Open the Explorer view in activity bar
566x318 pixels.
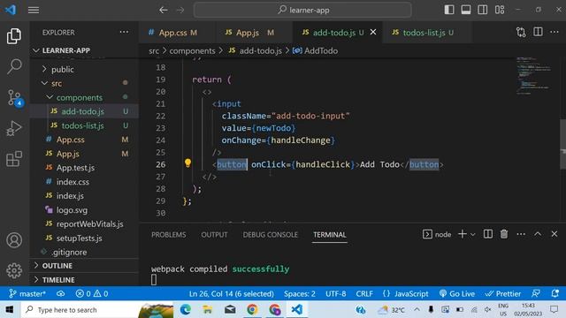tap(14, 36)
